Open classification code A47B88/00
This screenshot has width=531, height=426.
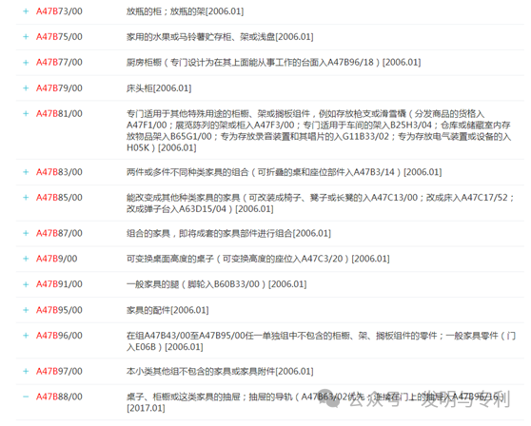[59, 397]
